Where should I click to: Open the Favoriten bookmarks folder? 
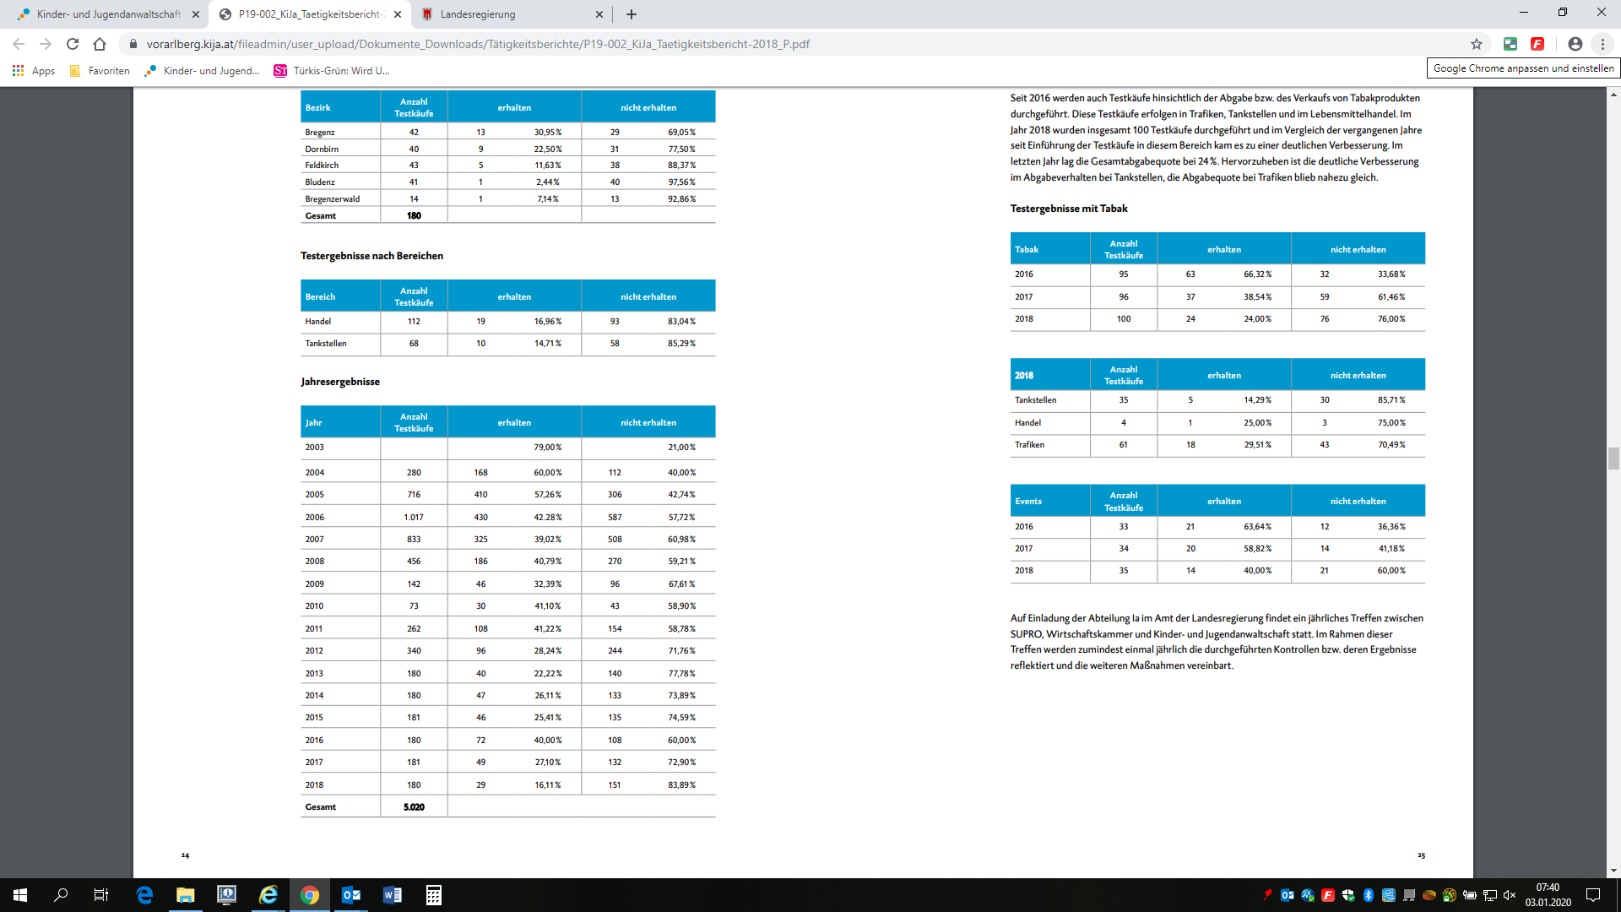[100, 71]
